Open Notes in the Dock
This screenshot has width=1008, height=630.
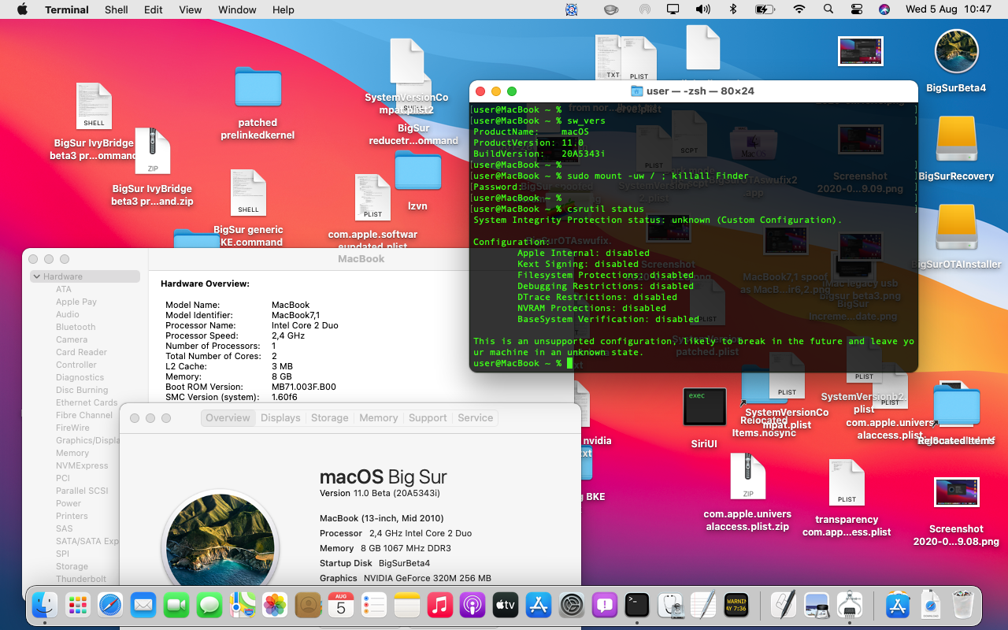pyautogui.click(x=407, y=605)
